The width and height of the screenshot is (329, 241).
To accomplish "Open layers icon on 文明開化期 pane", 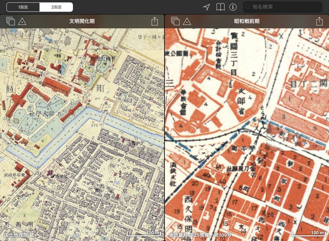I will 10,21.
